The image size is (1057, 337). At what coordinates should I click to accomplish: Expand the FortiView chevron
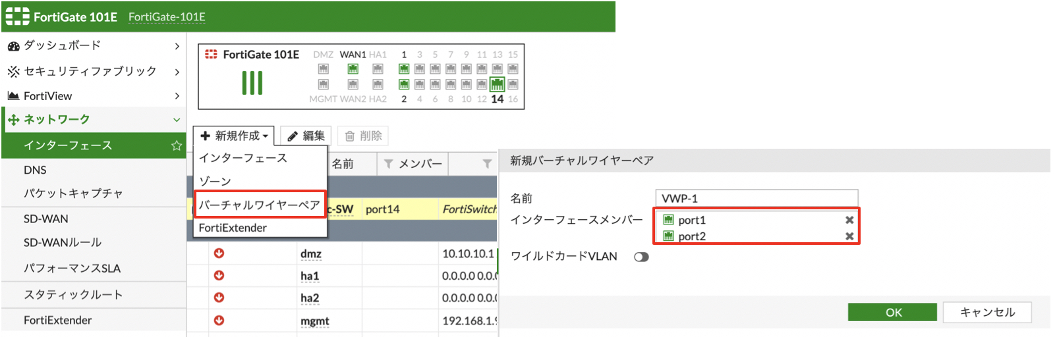click(177, 96)
